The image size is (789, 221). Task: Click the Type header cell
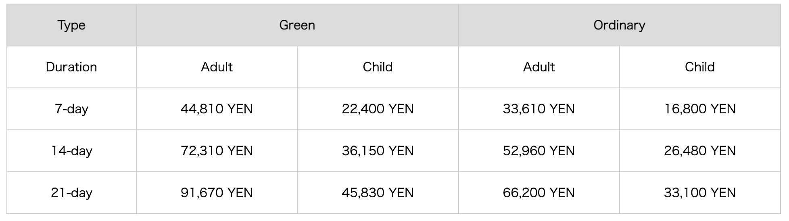tap(71, 25)
